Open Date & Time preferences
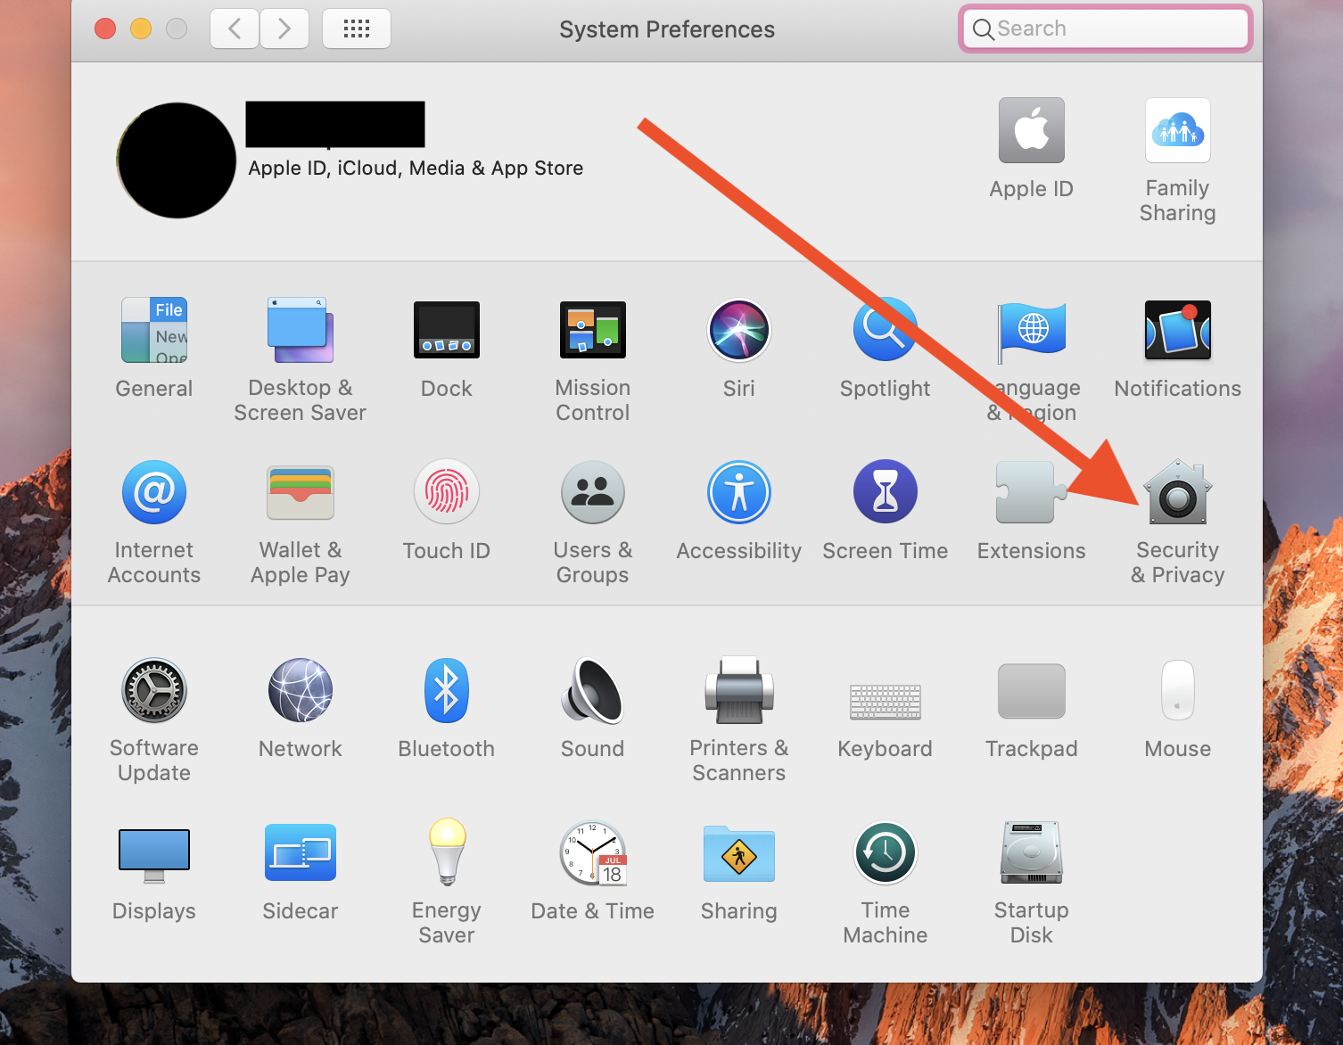Screen dimensions: 1343x1045 [593, 852]
